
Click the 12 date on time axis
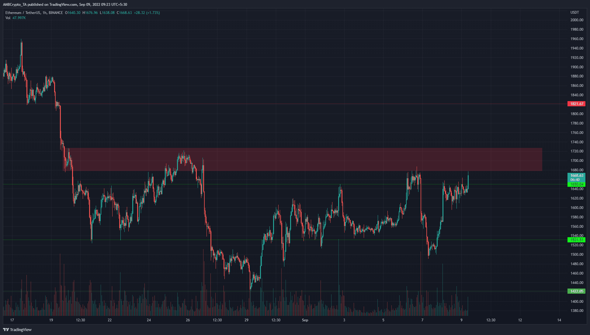[x=520, y=320]
